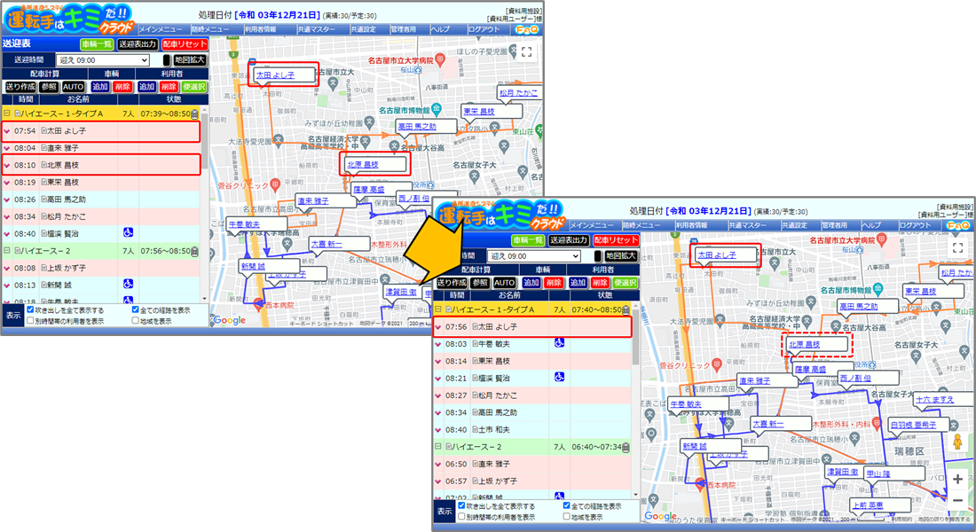Image resolution: width=976 pixels, height=532 pixels.
Task: Open 利用者情報 menu in back window
Action: (x=260, y=29)
